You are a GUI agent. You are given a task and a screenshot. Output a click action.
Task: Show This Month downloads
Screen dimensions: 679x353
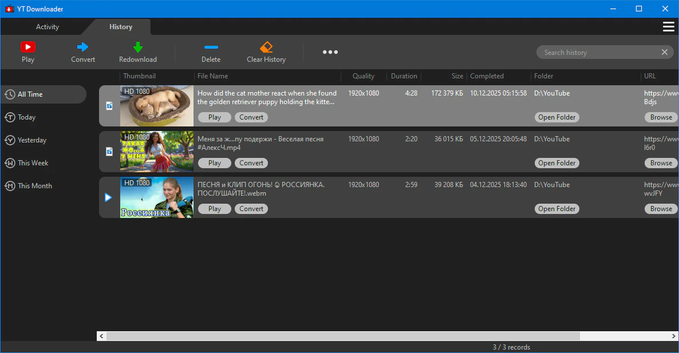point(34,186)
